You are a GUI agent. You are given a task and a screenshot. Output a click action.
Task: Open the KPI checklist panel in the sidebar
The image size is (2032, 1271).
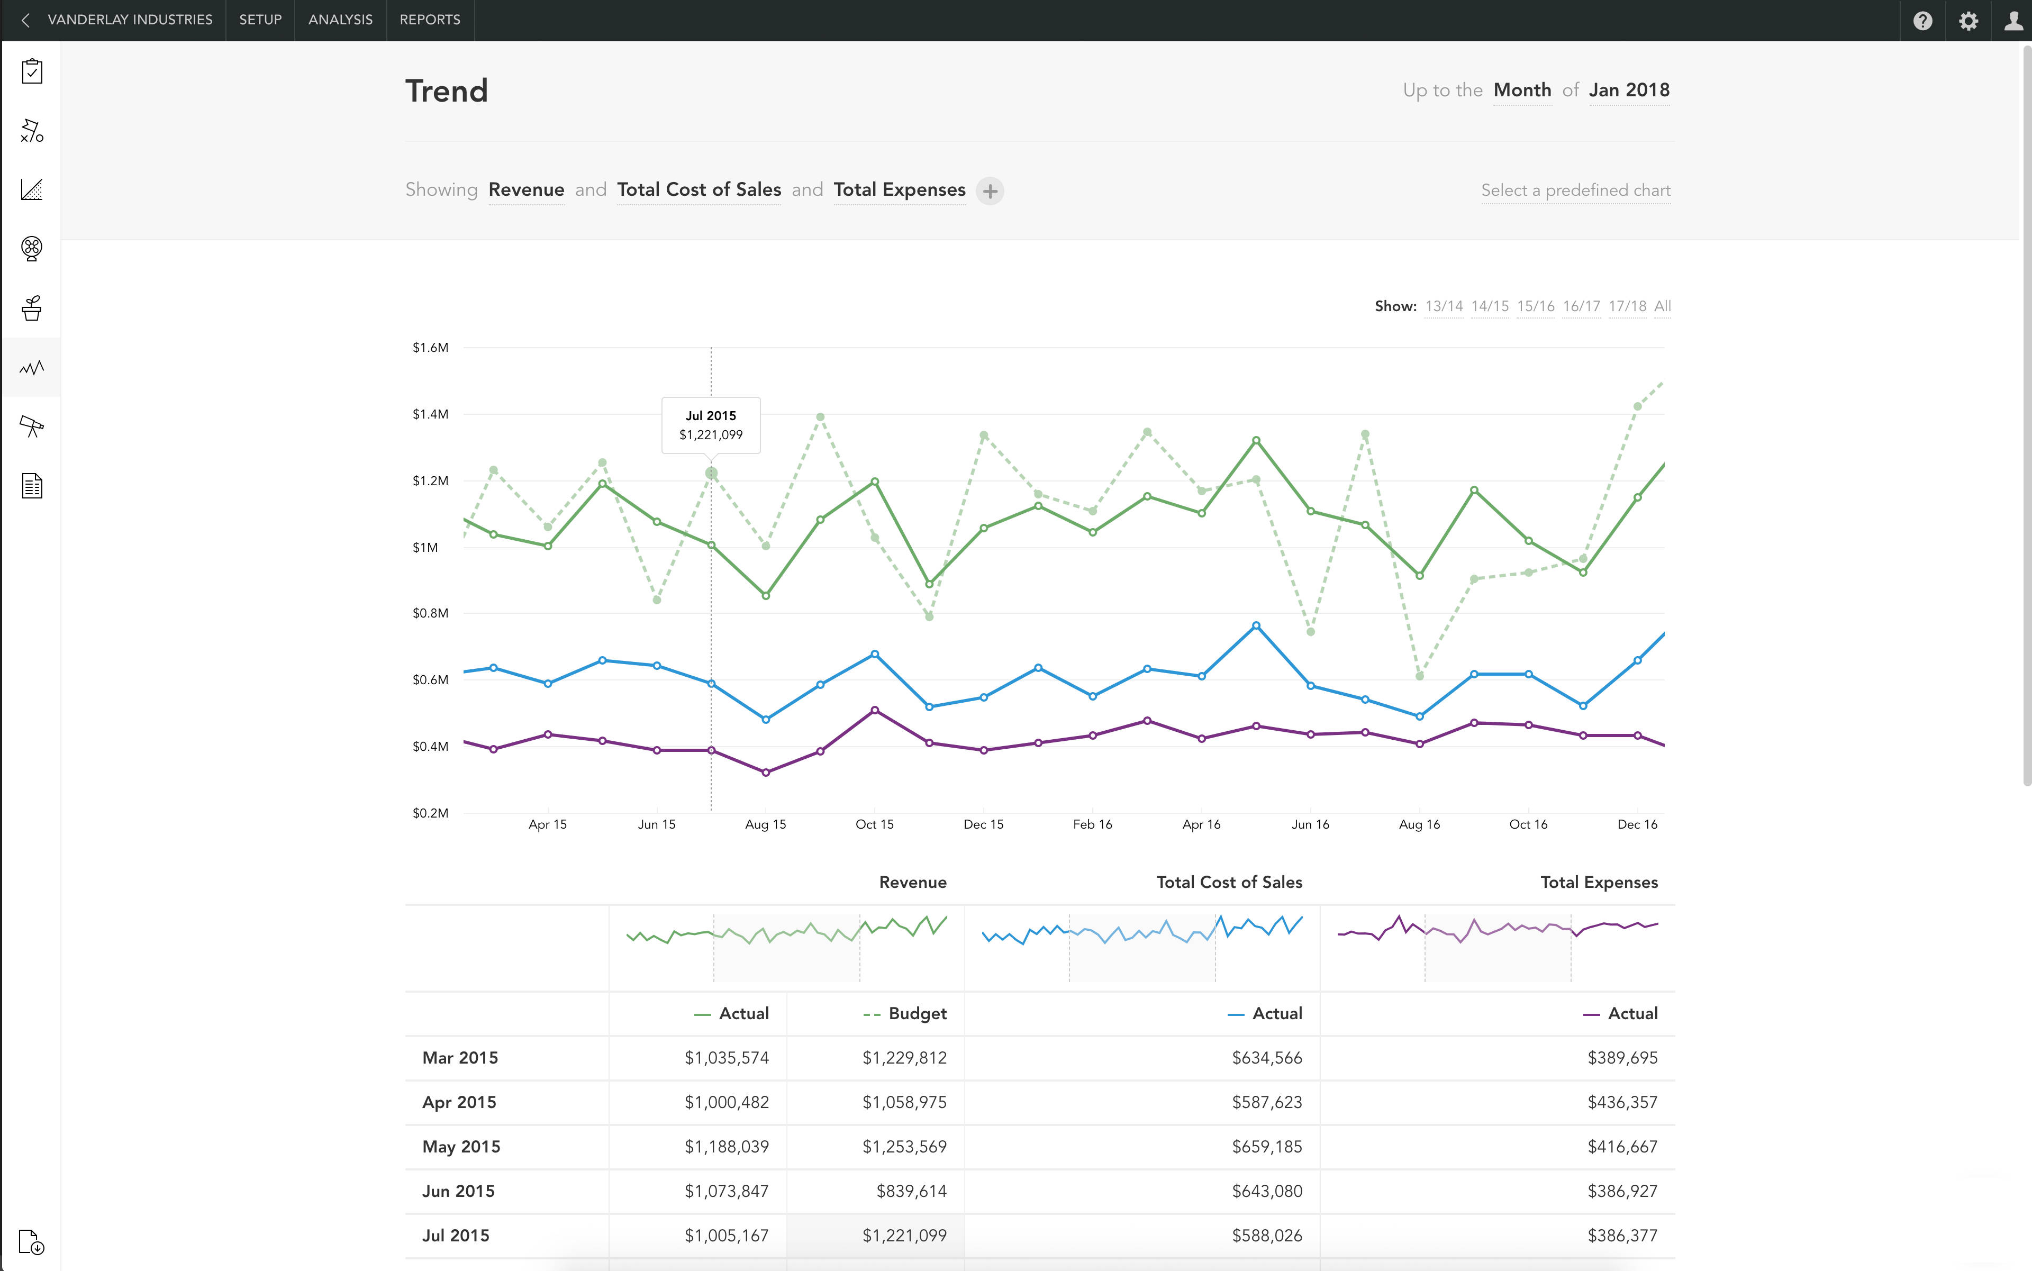pos(31,71)
